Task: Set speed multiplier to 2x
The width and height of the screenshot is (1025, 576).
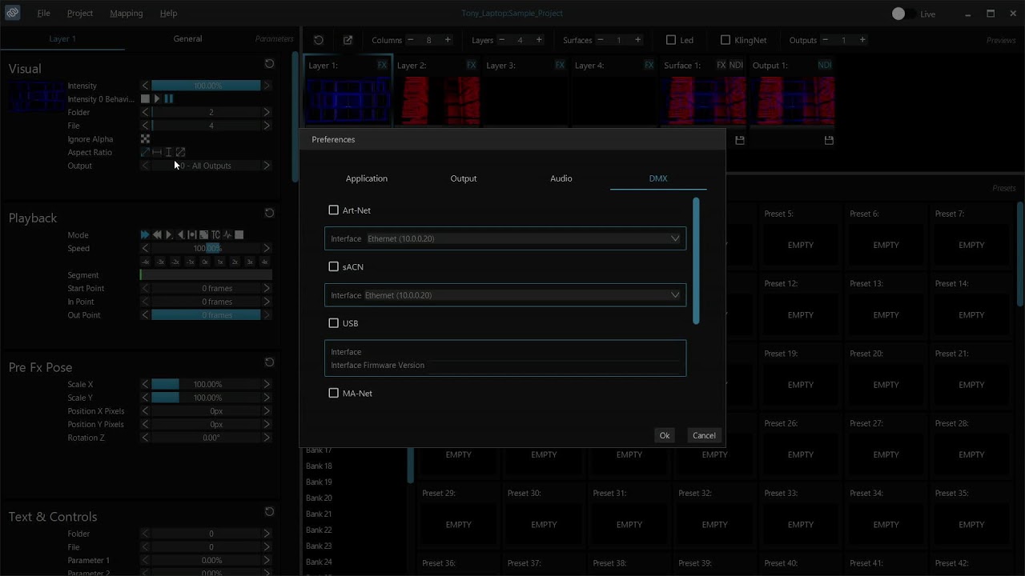Action: [x=235, y=262]
